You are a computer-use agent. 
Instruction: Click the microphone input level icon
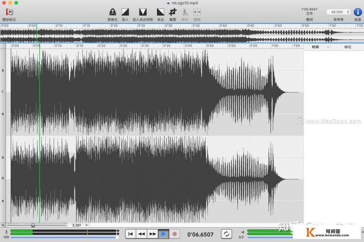(6, 232)
